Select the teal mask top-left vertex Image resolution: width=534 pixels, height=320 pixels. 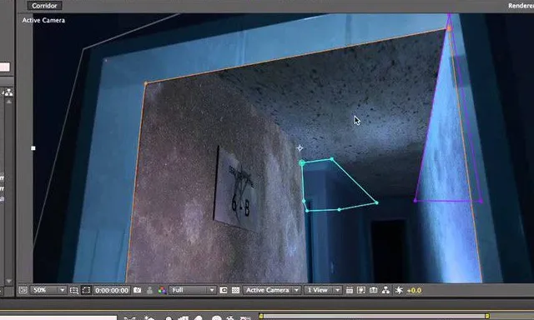[x=302, y=163]
